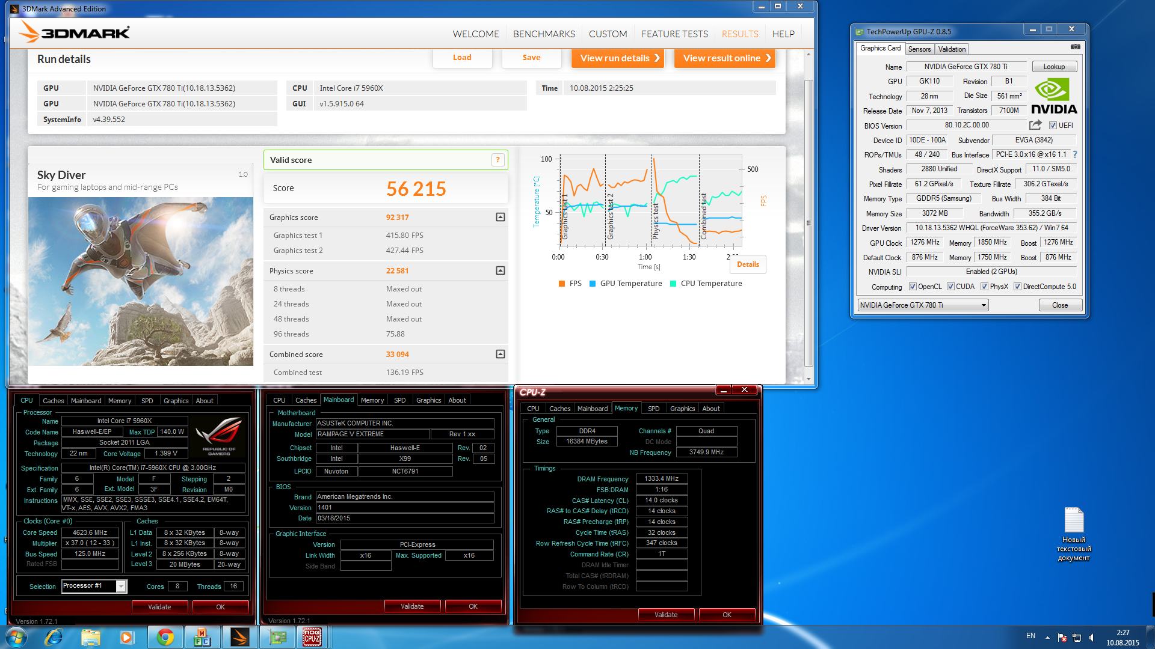1155x649 pixels.
Task: Switch to ROG CPU-Z via the taskbar icon
Action: (312, 637)
